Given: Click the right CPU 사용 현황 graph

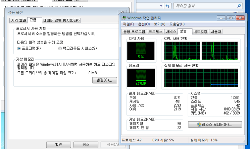Looking at the screenshot, I should (x=220, y=51).
